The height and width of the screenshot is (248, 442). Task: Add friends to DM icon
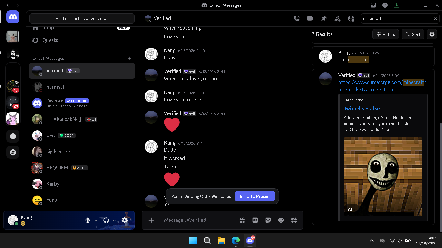337,18
